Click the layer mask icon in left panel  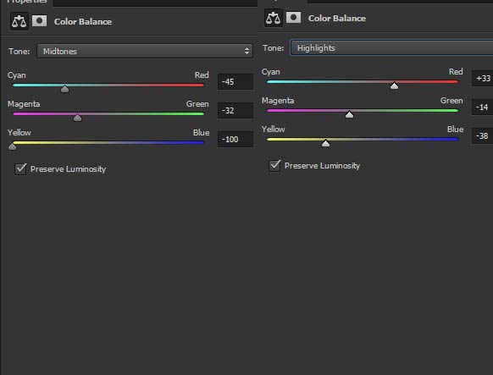pos(39,21)
